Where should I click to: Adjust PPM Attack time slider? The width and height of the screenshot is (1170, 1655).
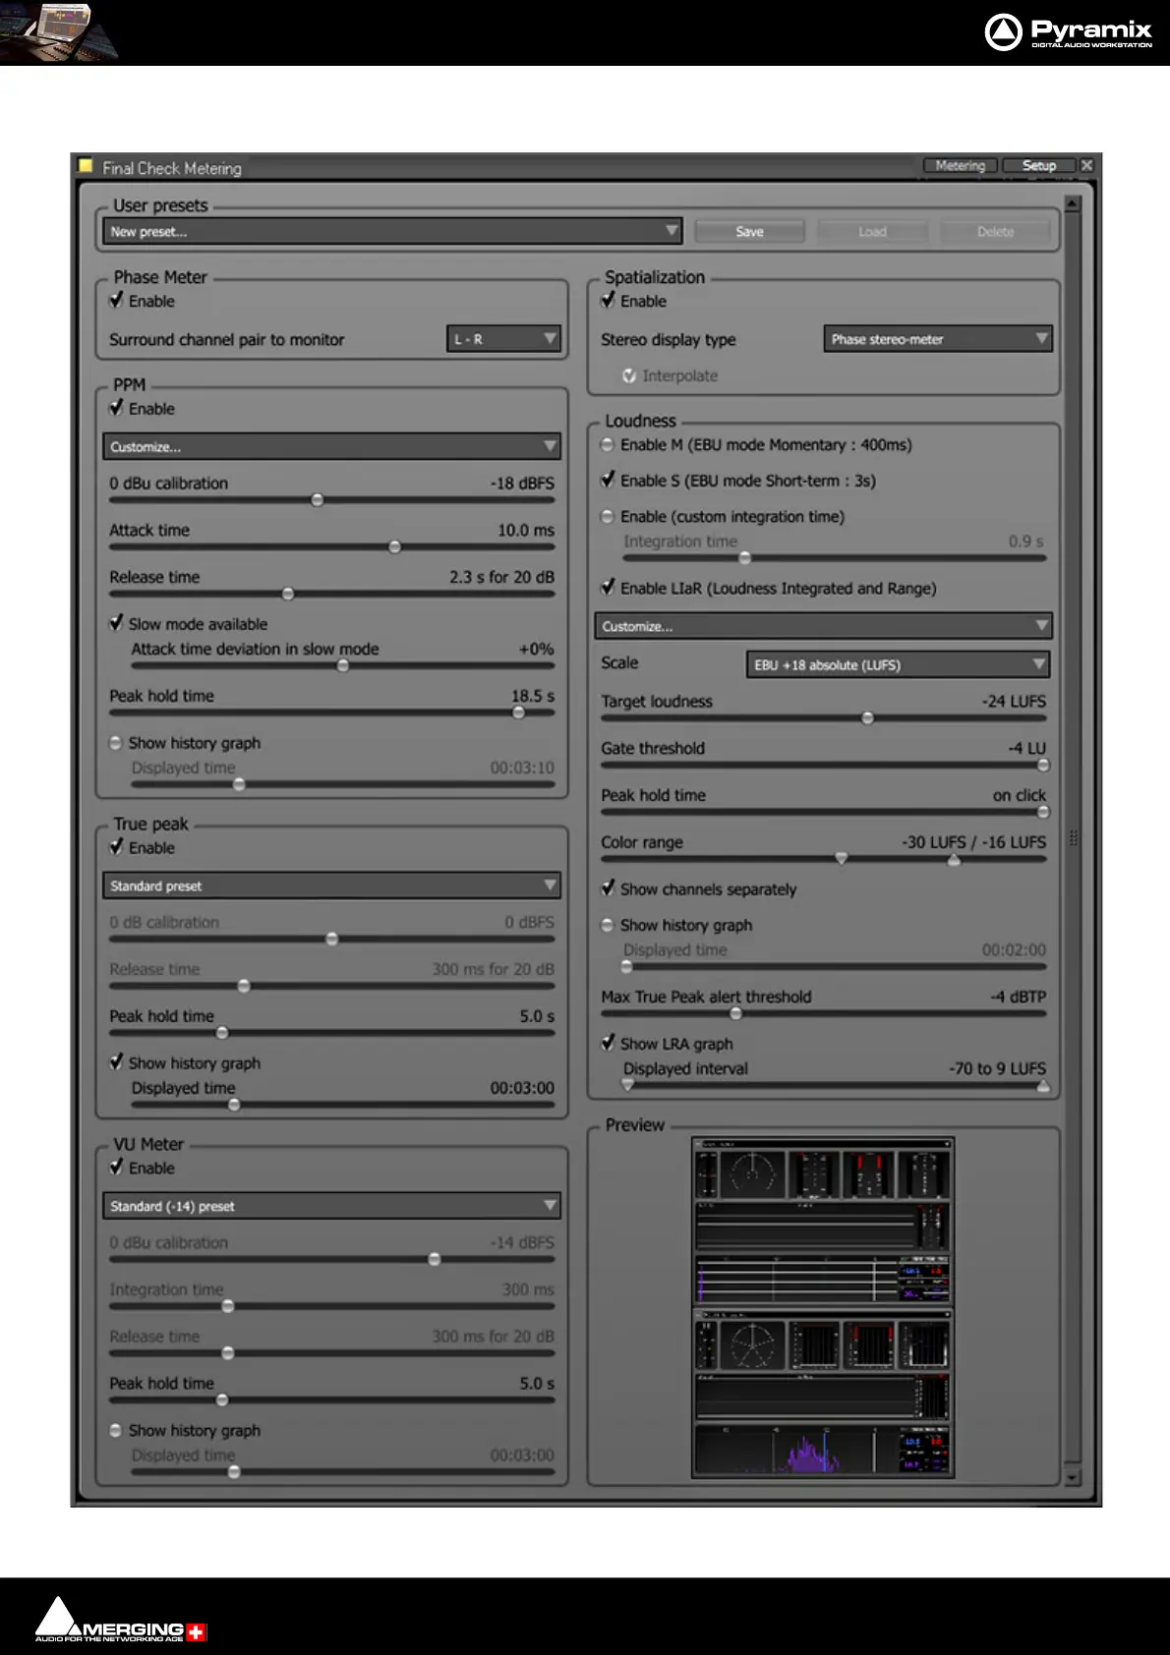394,547
